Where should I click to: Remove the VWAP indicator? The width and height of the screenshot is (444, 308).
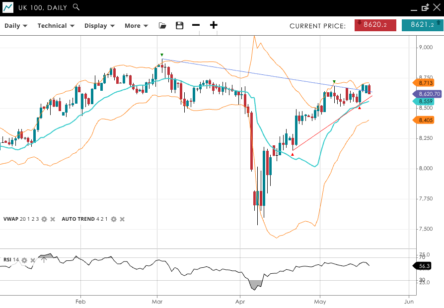53,219
